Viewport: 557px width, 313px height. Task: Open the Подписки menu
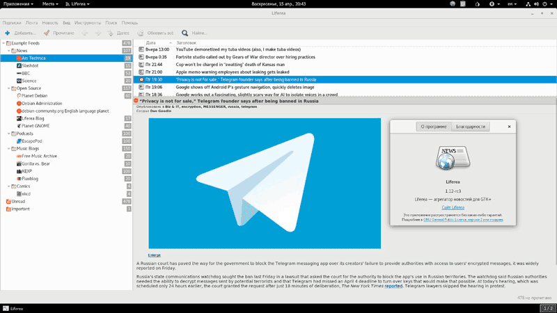tap(12, 22)
